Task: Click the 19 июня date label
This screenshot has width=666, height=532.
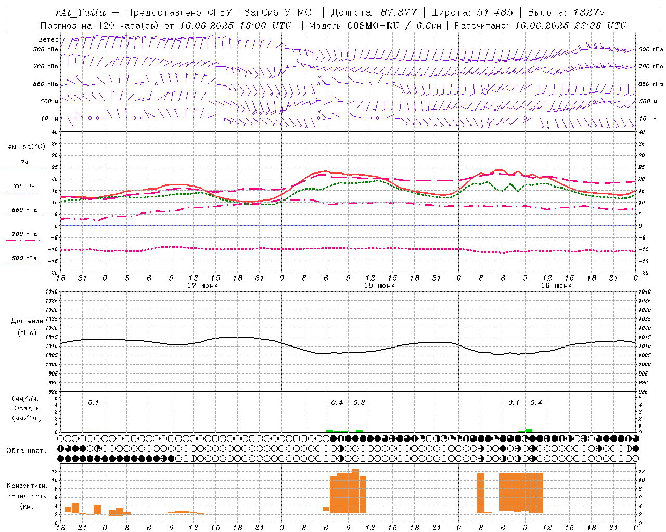Action: [557, 286]
